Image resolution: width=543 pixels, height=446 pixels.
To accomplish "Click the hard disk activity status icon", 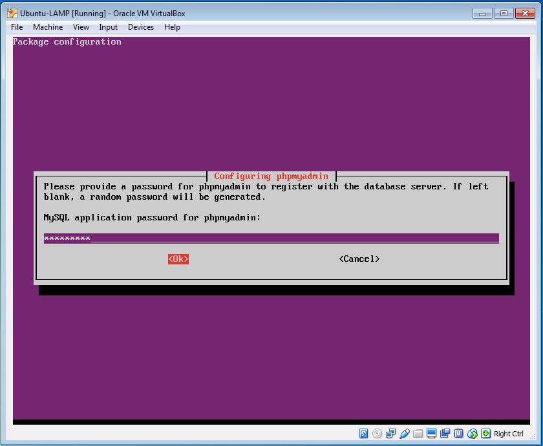I will pyautogui.click(x=363, y=433).
